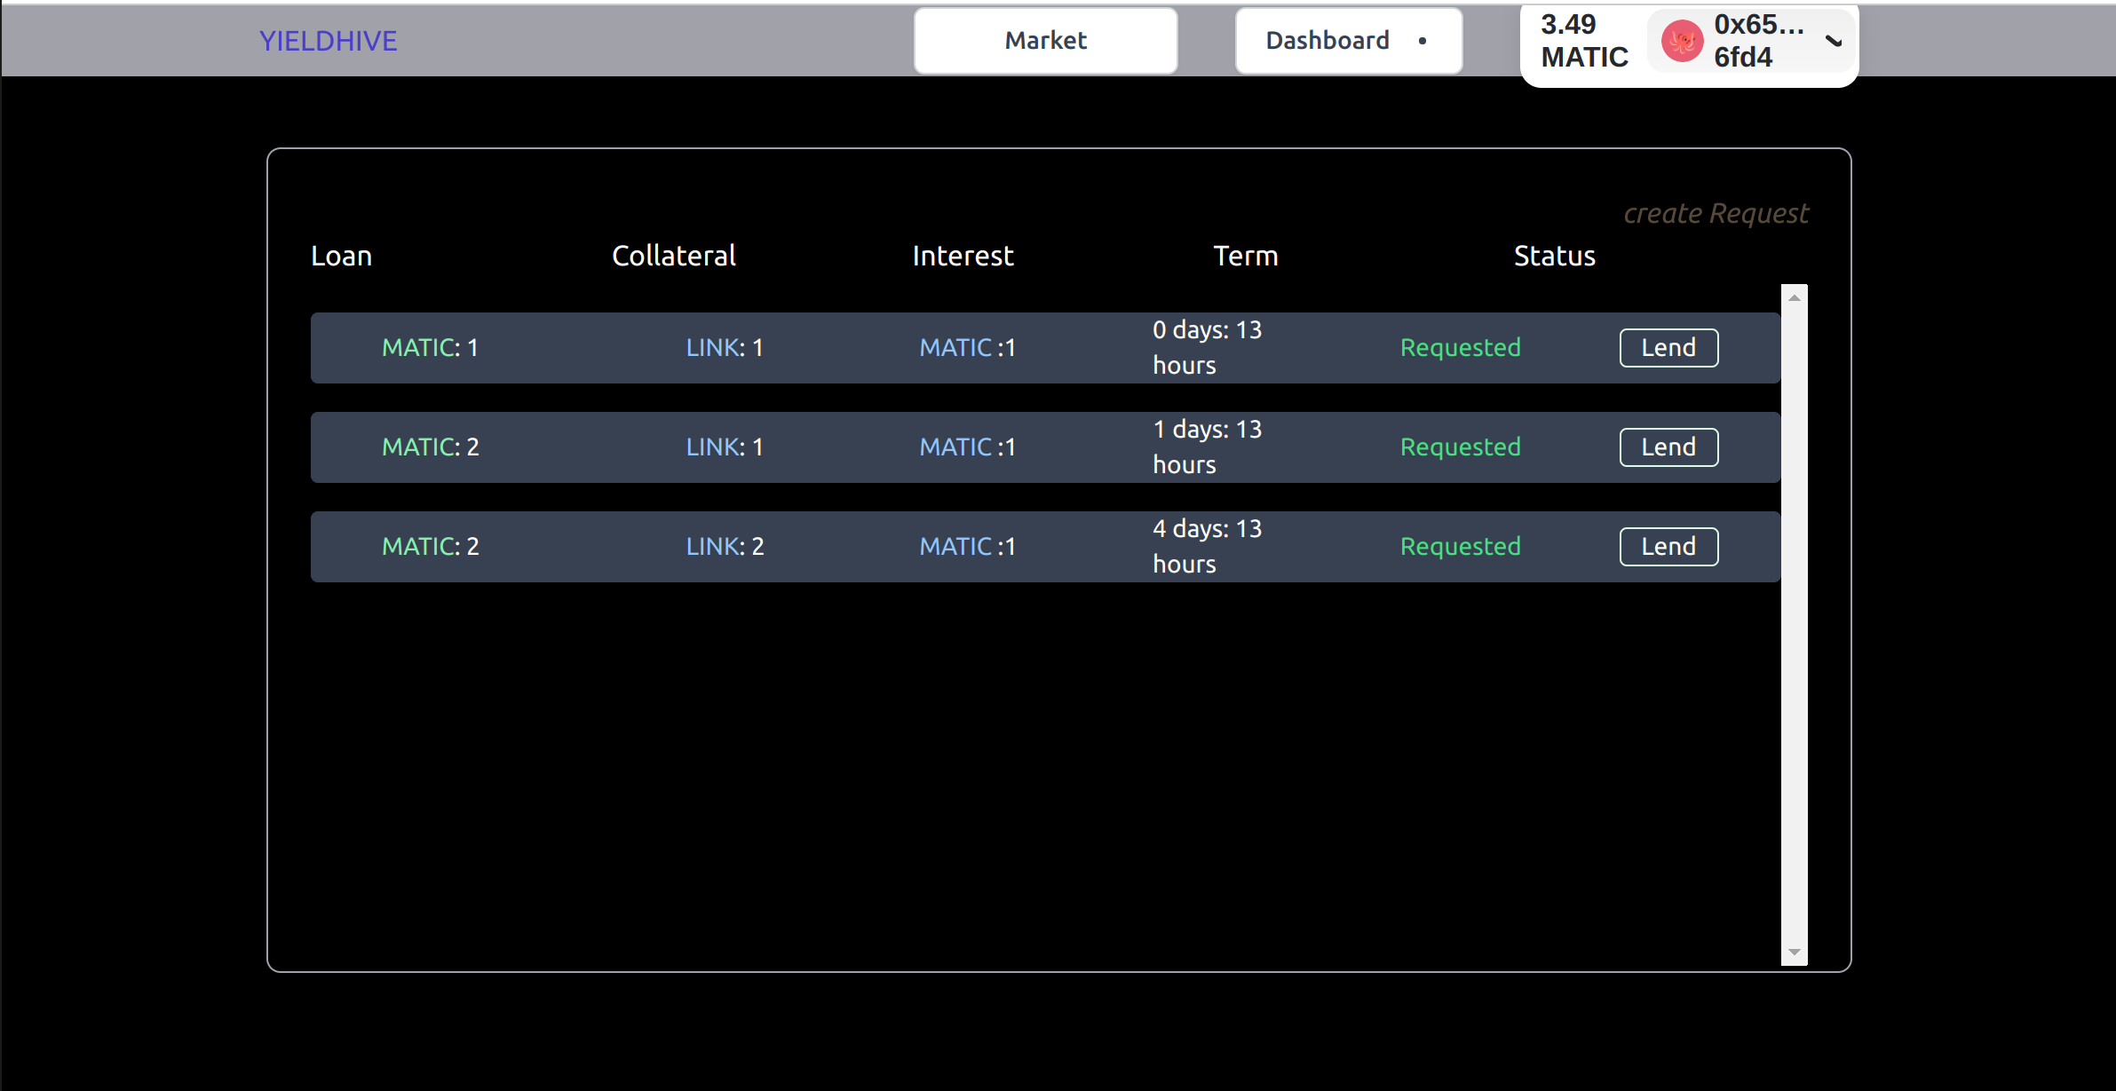
Task: Click the scrollbar up arrow
Action: click(1794, 298)
